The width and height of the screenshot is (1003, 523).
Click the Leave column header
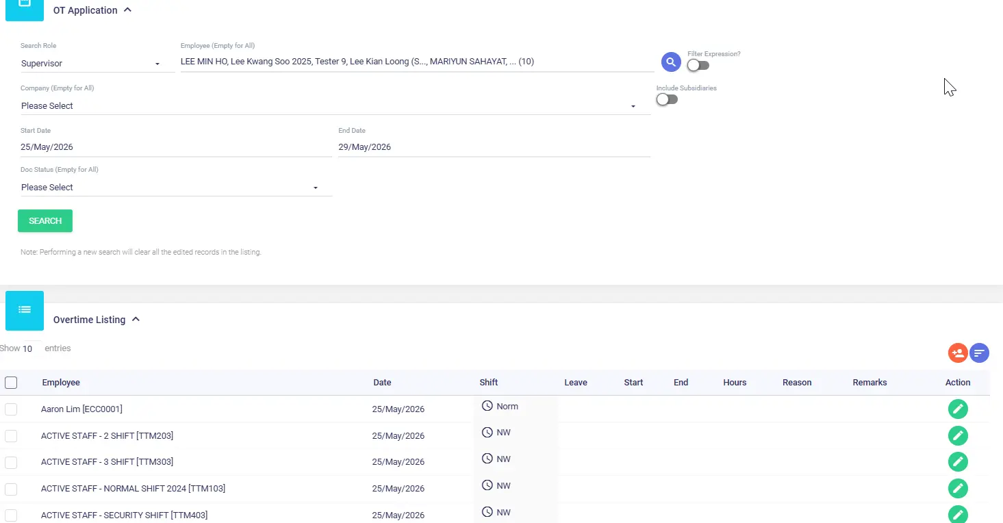point(576,383)
